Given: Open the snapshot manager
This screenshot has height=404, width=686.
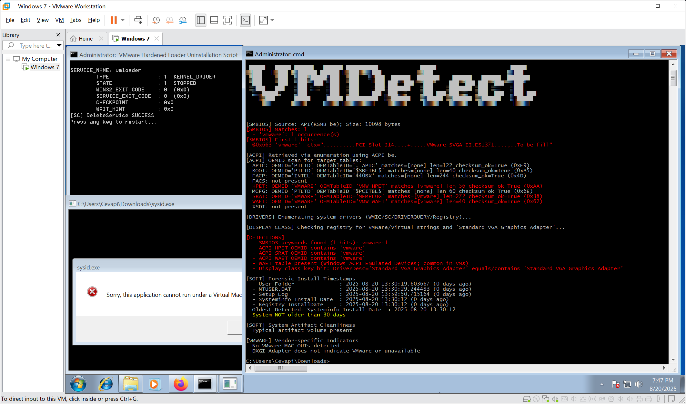Looking at the screenshot, I should pyautogui.click(x=183, y=20).
